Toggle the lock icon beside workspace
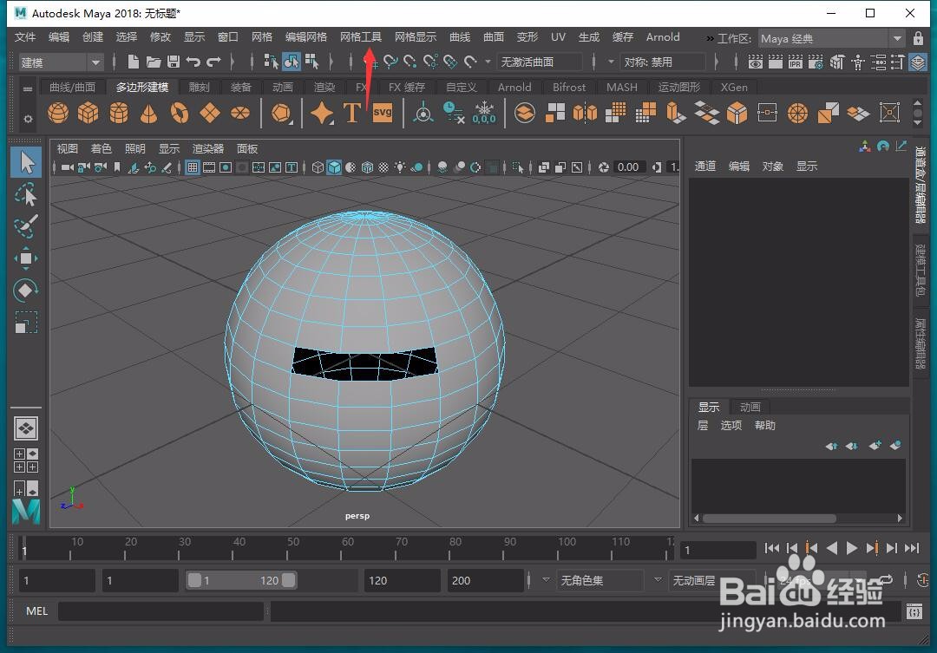 [919, 37]
